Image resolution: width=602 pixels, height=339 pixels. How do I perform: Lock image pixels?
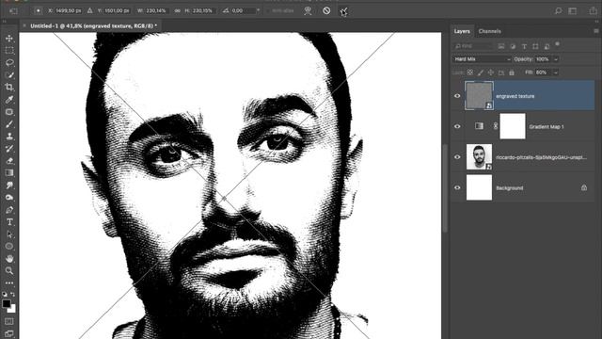point(481,73)
